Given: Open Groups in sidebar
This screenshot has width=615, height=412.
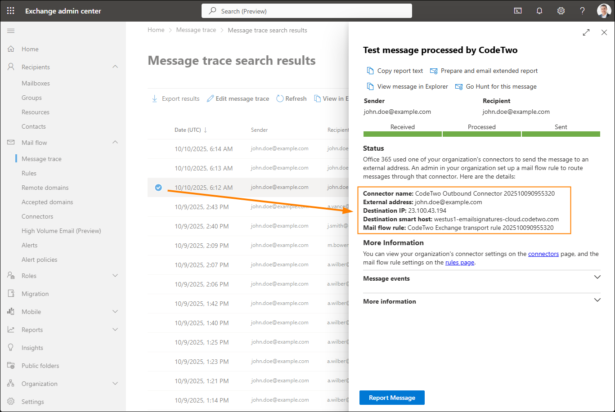Looking at the screenshot, I should 31,98.
